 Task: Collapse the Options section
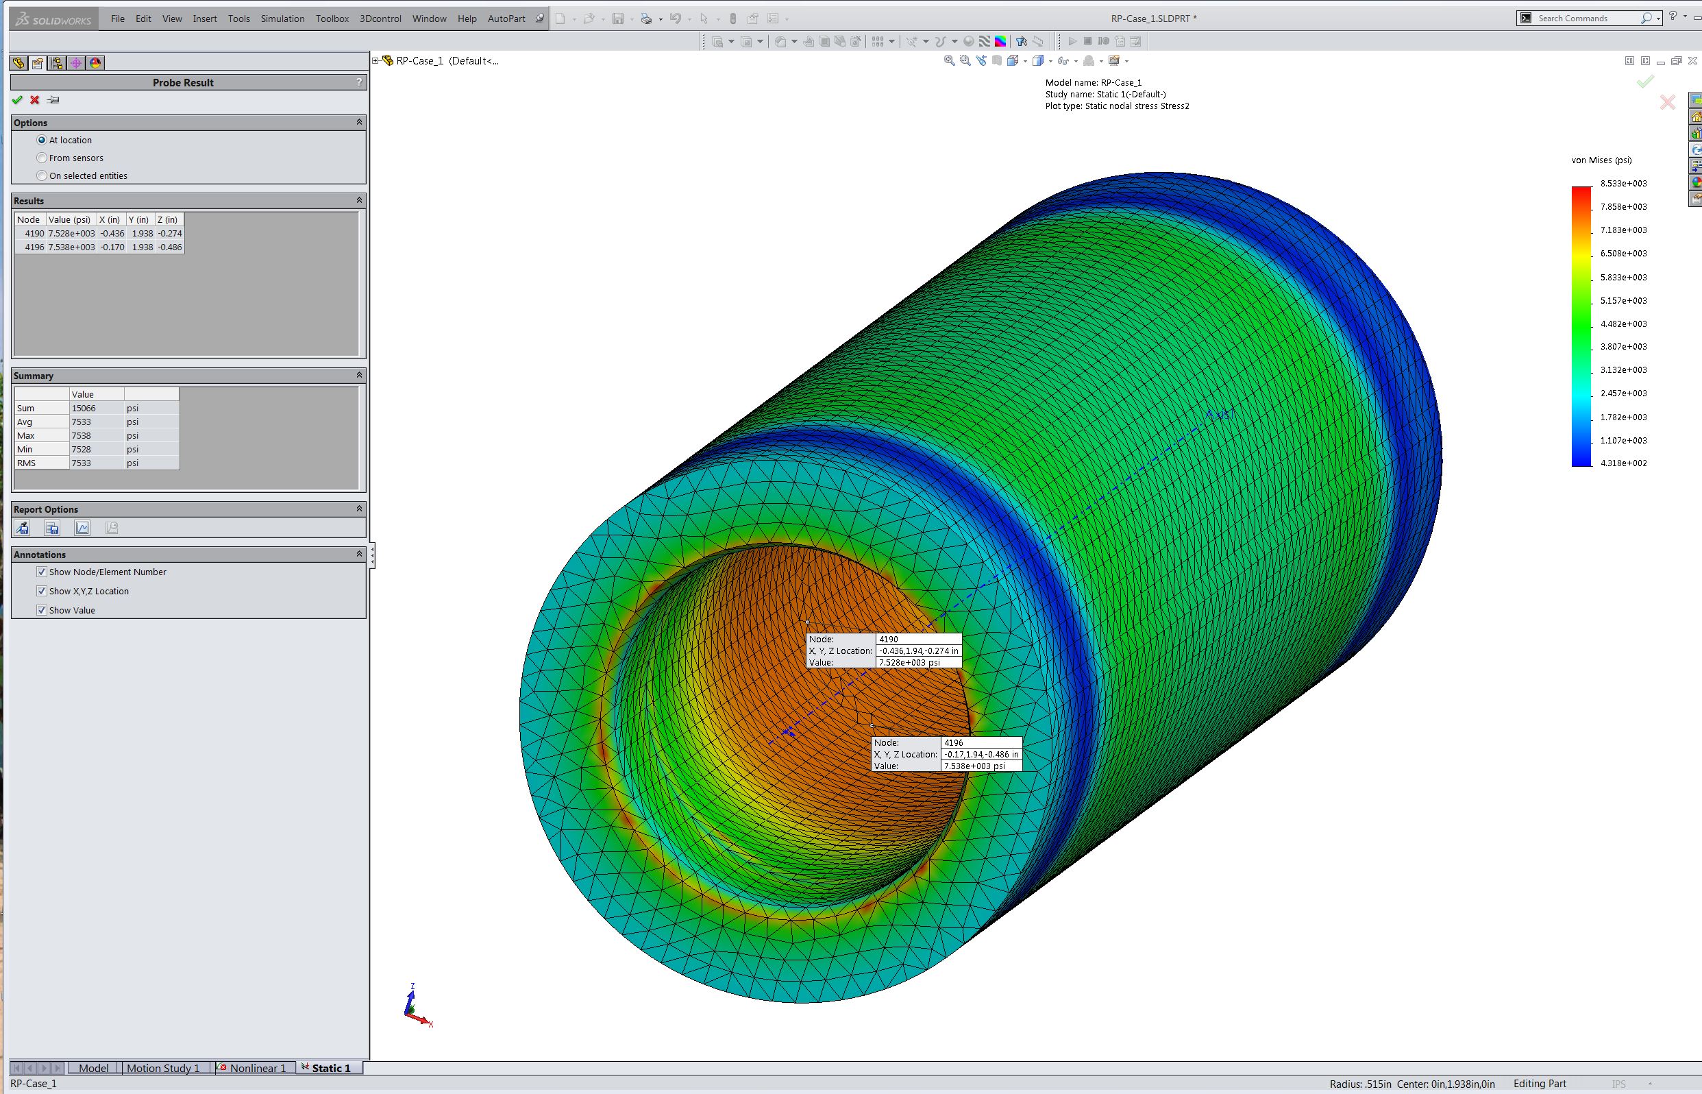tap(358, 122)
